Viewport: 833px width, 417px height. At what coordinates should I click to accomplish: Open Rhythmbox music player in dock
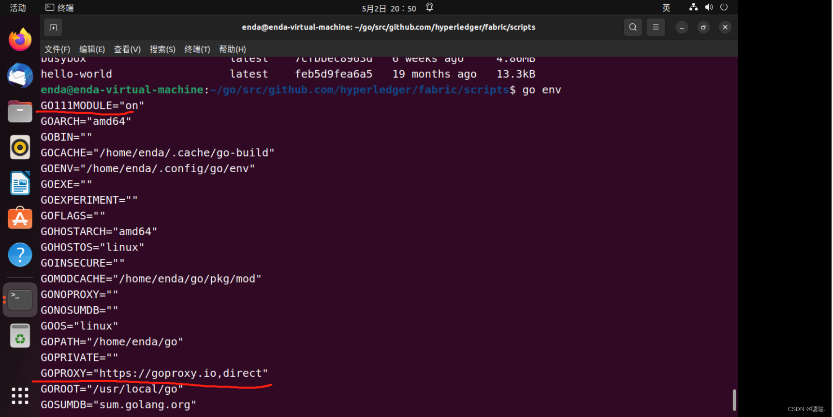coord(20,147)
